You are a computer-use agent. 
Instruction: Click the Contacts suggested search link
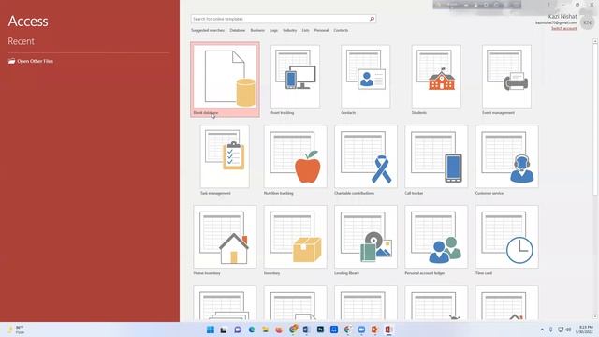tap(341, 30)
